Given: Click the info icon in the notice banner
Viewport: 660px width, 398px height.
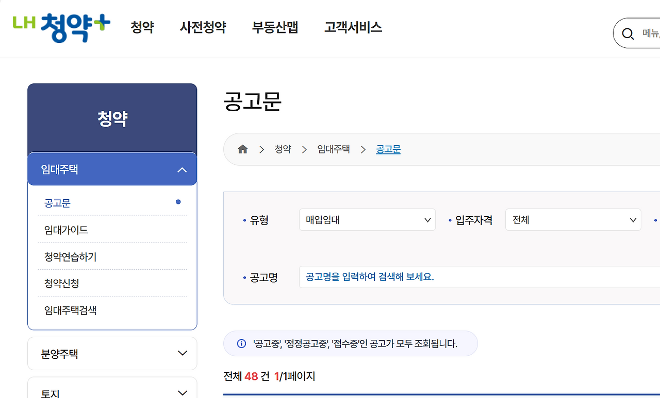Looking at the screenshot, I should 241,343.
